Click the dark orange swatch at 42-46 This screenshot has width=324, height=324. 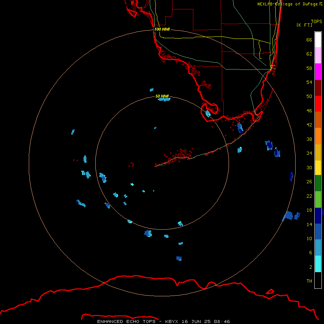[x=318, y=120]
